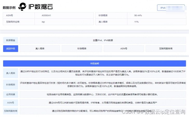This screenshot has height=117, width=189.
Task: Click the 秒拨概率 description paragraph
Action: coord(103,84)
